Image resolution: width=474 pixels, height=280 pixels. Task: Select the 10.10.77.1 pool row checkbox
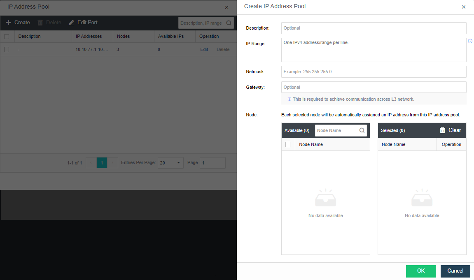click(7, 49)
